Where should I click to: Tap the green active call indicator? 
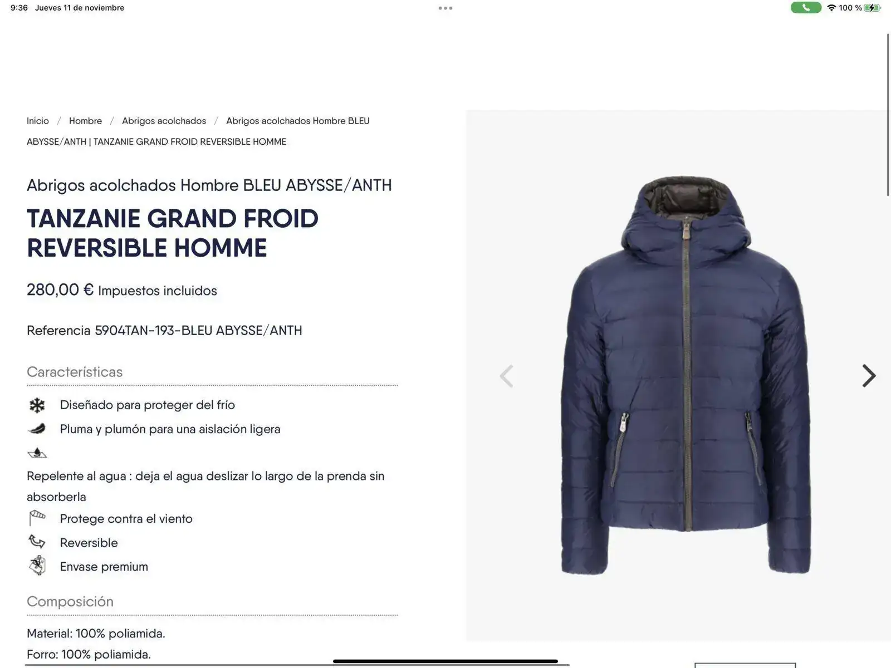806,8
